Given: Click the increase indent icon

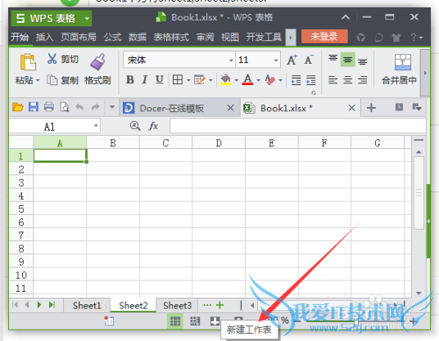Looking at the screenshot, I should point(311,80).
